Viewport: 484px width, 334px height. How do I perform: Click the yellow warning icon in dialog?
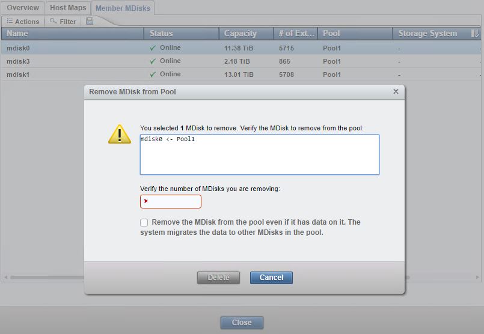point(120,134)
